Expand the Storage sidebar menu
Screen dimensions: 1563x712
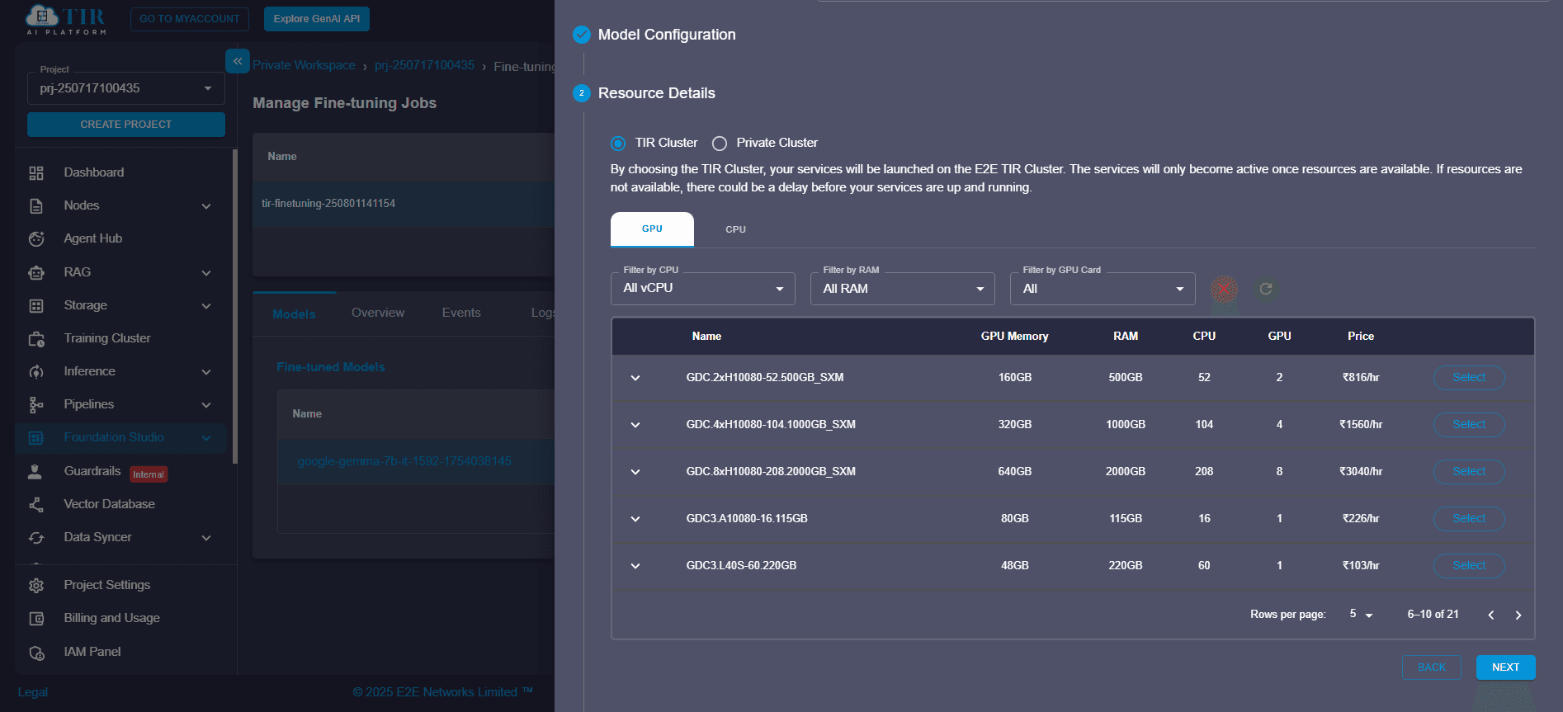(206, 306)
